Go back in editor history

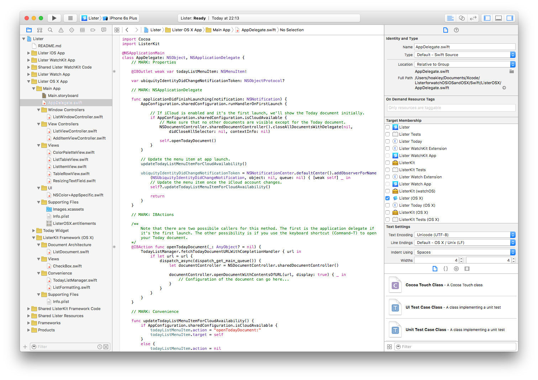pyautogui.click(x=127, y=30)
